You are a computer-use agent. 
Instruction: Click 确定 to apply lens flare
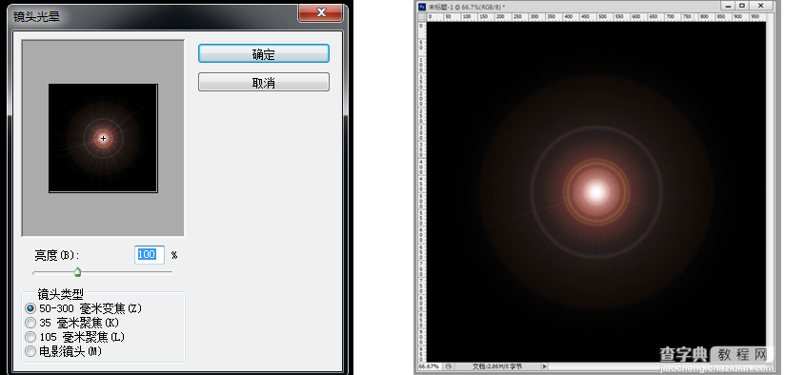[x=264, y=53]
